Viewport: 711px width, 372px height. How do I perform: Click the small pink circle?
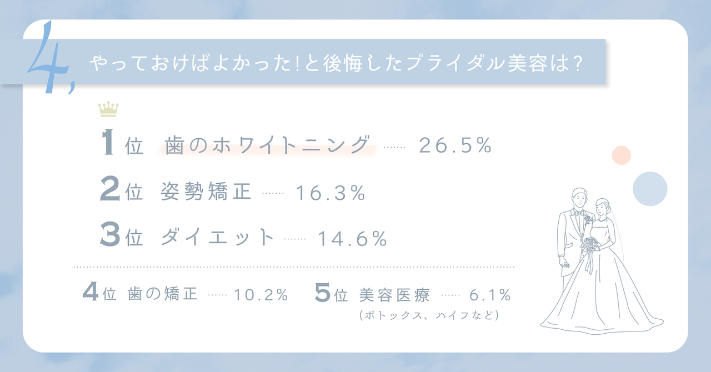tap(620, 155)
